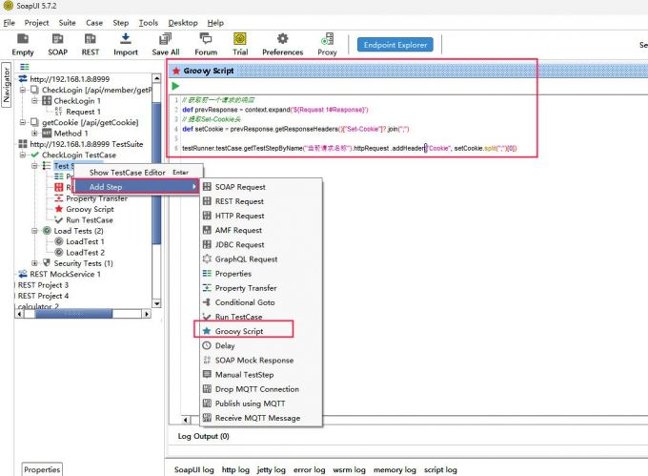Collapse the Load Tests (2) node
Image resolution: width=648 pixels, height=476 pixels.
pyautogui.click(x=34, y=231)
